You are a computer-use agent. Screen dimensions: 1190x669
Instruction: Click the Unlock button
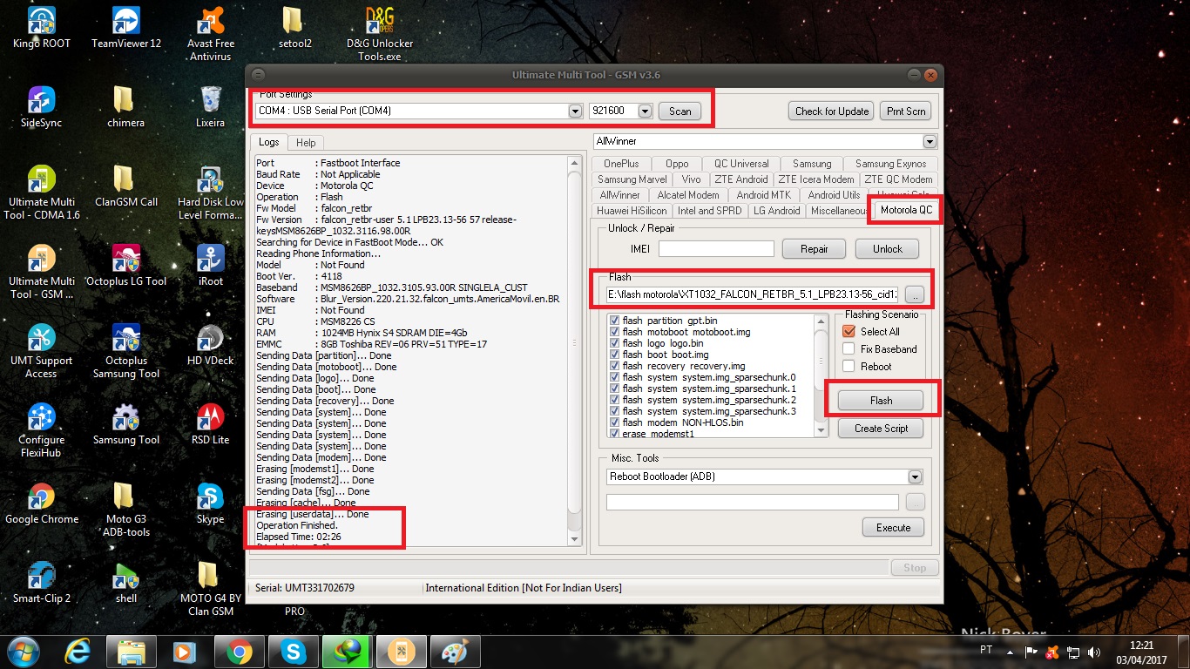(x=888, y=248)
